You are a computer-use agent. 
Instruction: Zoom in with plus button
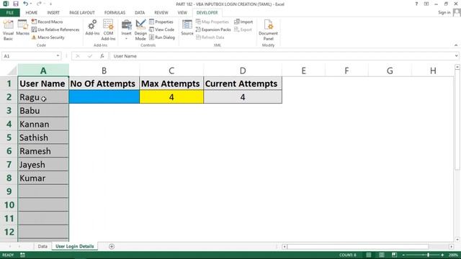tap(442, 255)
